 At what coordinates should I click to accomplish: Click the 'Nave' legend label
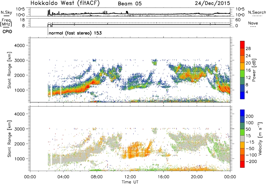[x=253, y=23]
